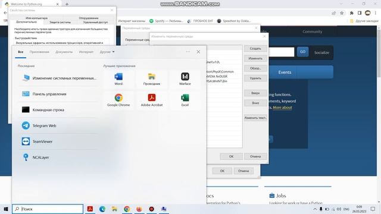Select the Интернет search tab

[x=86, y=52]
